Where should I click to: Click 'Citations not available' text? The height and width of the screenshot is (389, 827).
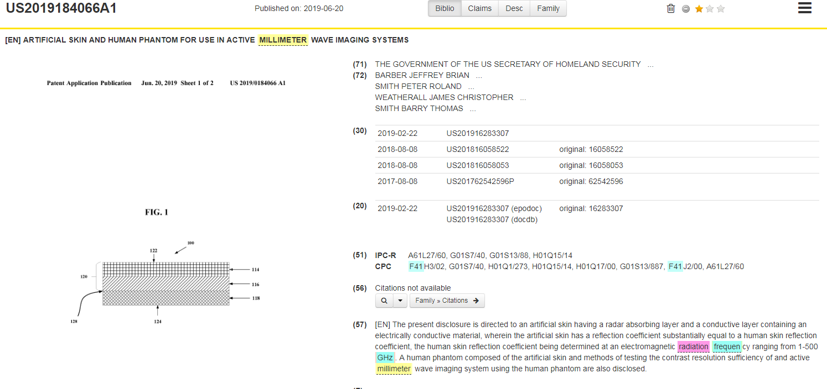pyautogui.click(x=413, y=288)
